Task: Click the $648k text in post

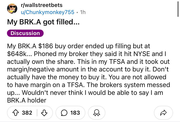Action: tap(17, 54)
